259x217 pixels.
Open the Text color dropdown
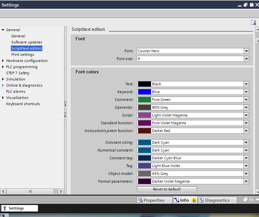246,84
